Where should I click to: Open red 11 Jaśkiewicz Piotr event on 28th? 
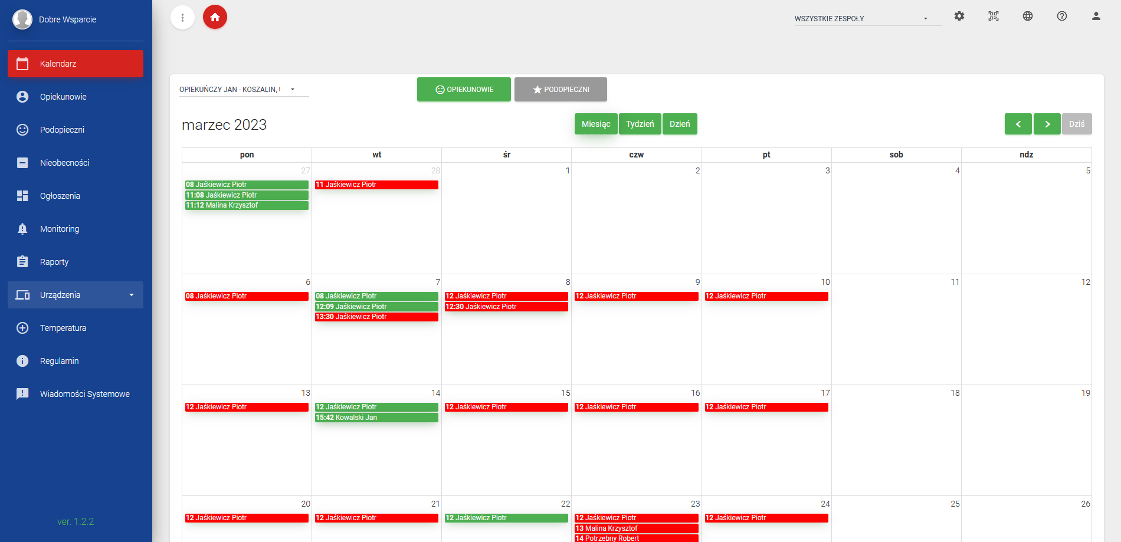376,185
